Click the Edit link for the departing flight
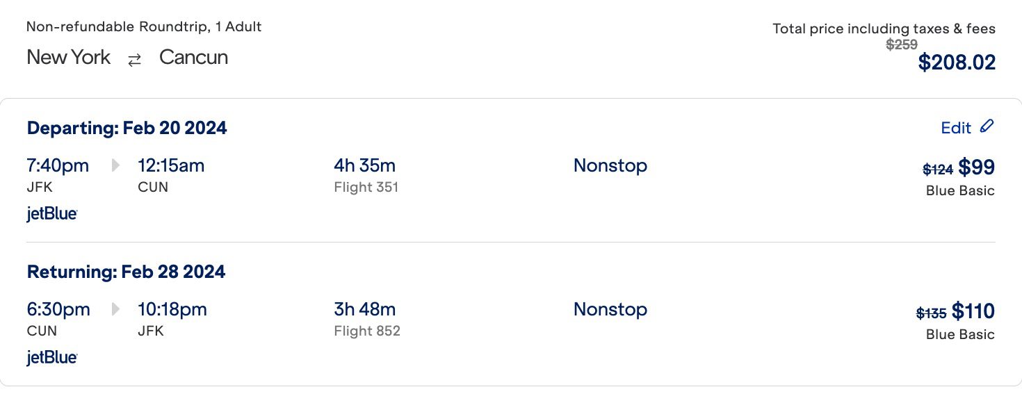The height and width of the screenshot is (403, 1022). (x=957, y=127)
